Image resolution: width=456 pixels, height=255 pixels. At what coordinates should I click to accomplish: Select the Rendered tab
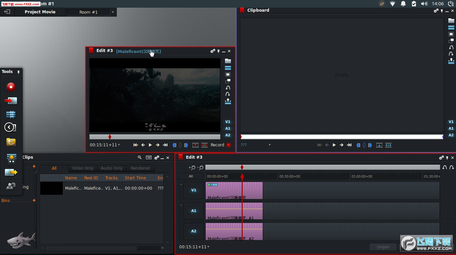pos(140,168)
